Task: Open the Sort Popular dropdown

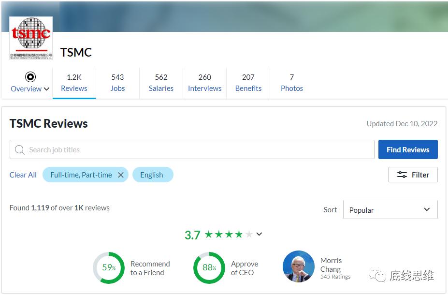Action: pos(390,209)
